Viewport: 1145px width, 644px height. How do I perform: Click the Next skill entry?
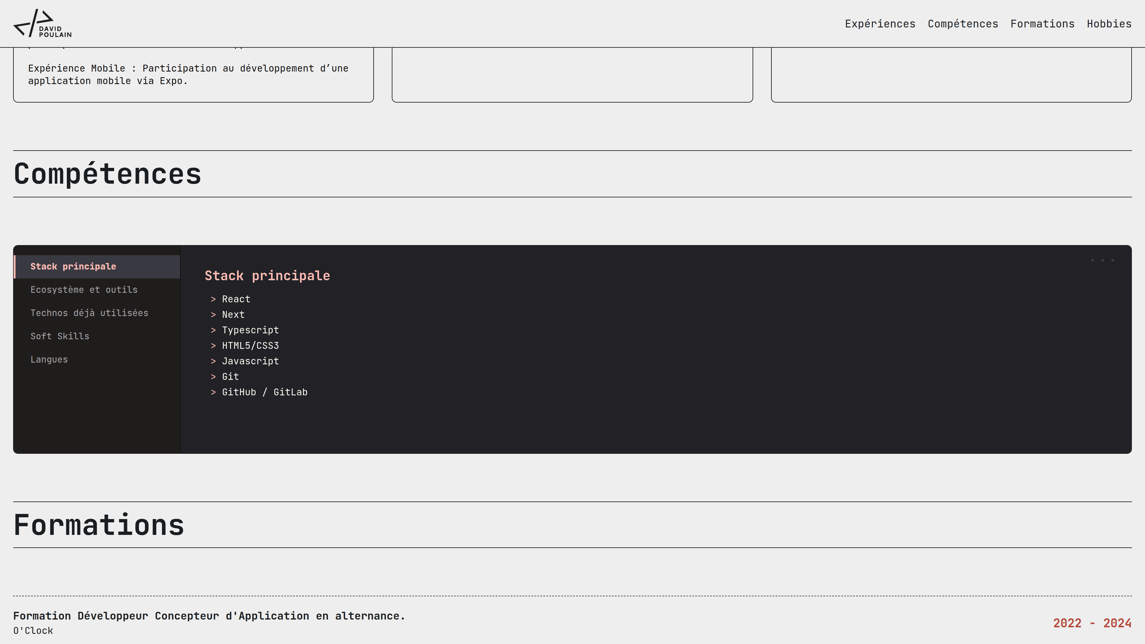pyautogui.click(x=233, y=315)
